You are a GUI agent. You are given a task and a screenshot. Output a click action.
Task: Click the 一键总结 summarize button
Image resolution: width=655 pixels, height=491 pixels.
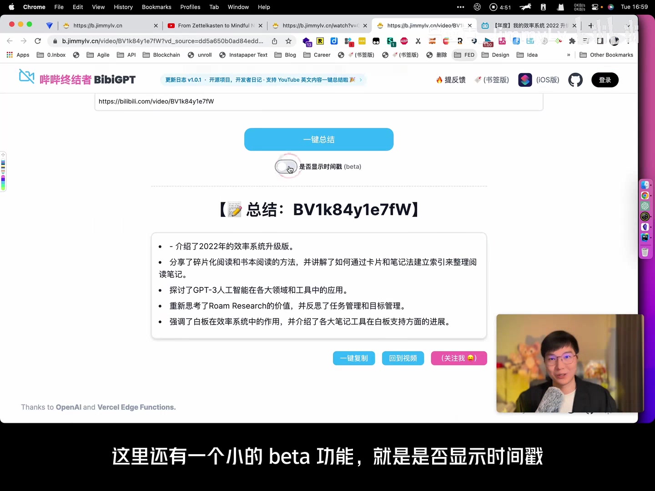[318, 139]
